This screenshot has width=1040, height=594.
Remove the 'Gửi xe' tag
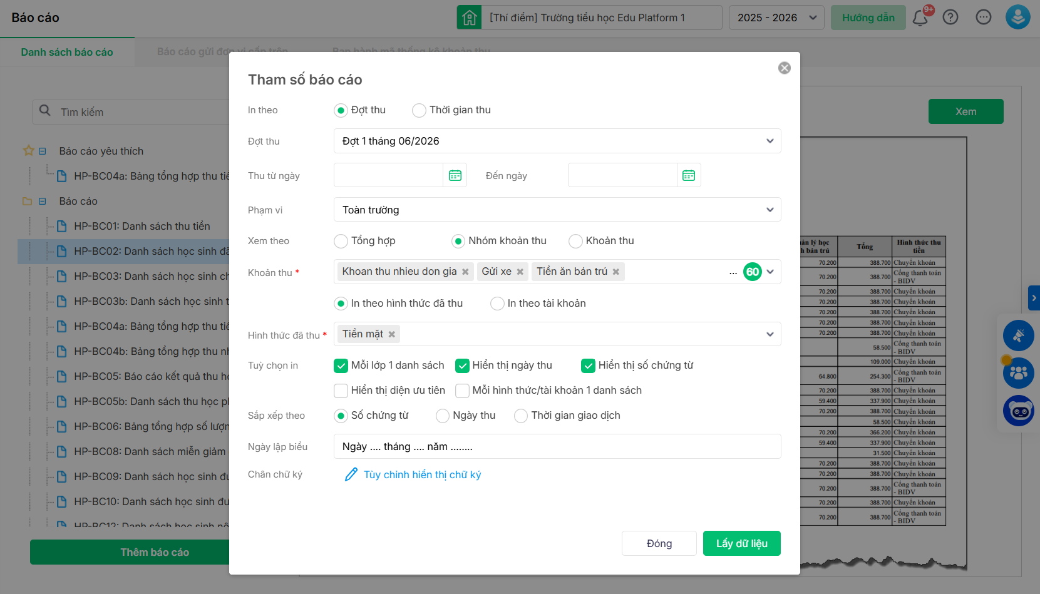[520, 272]
